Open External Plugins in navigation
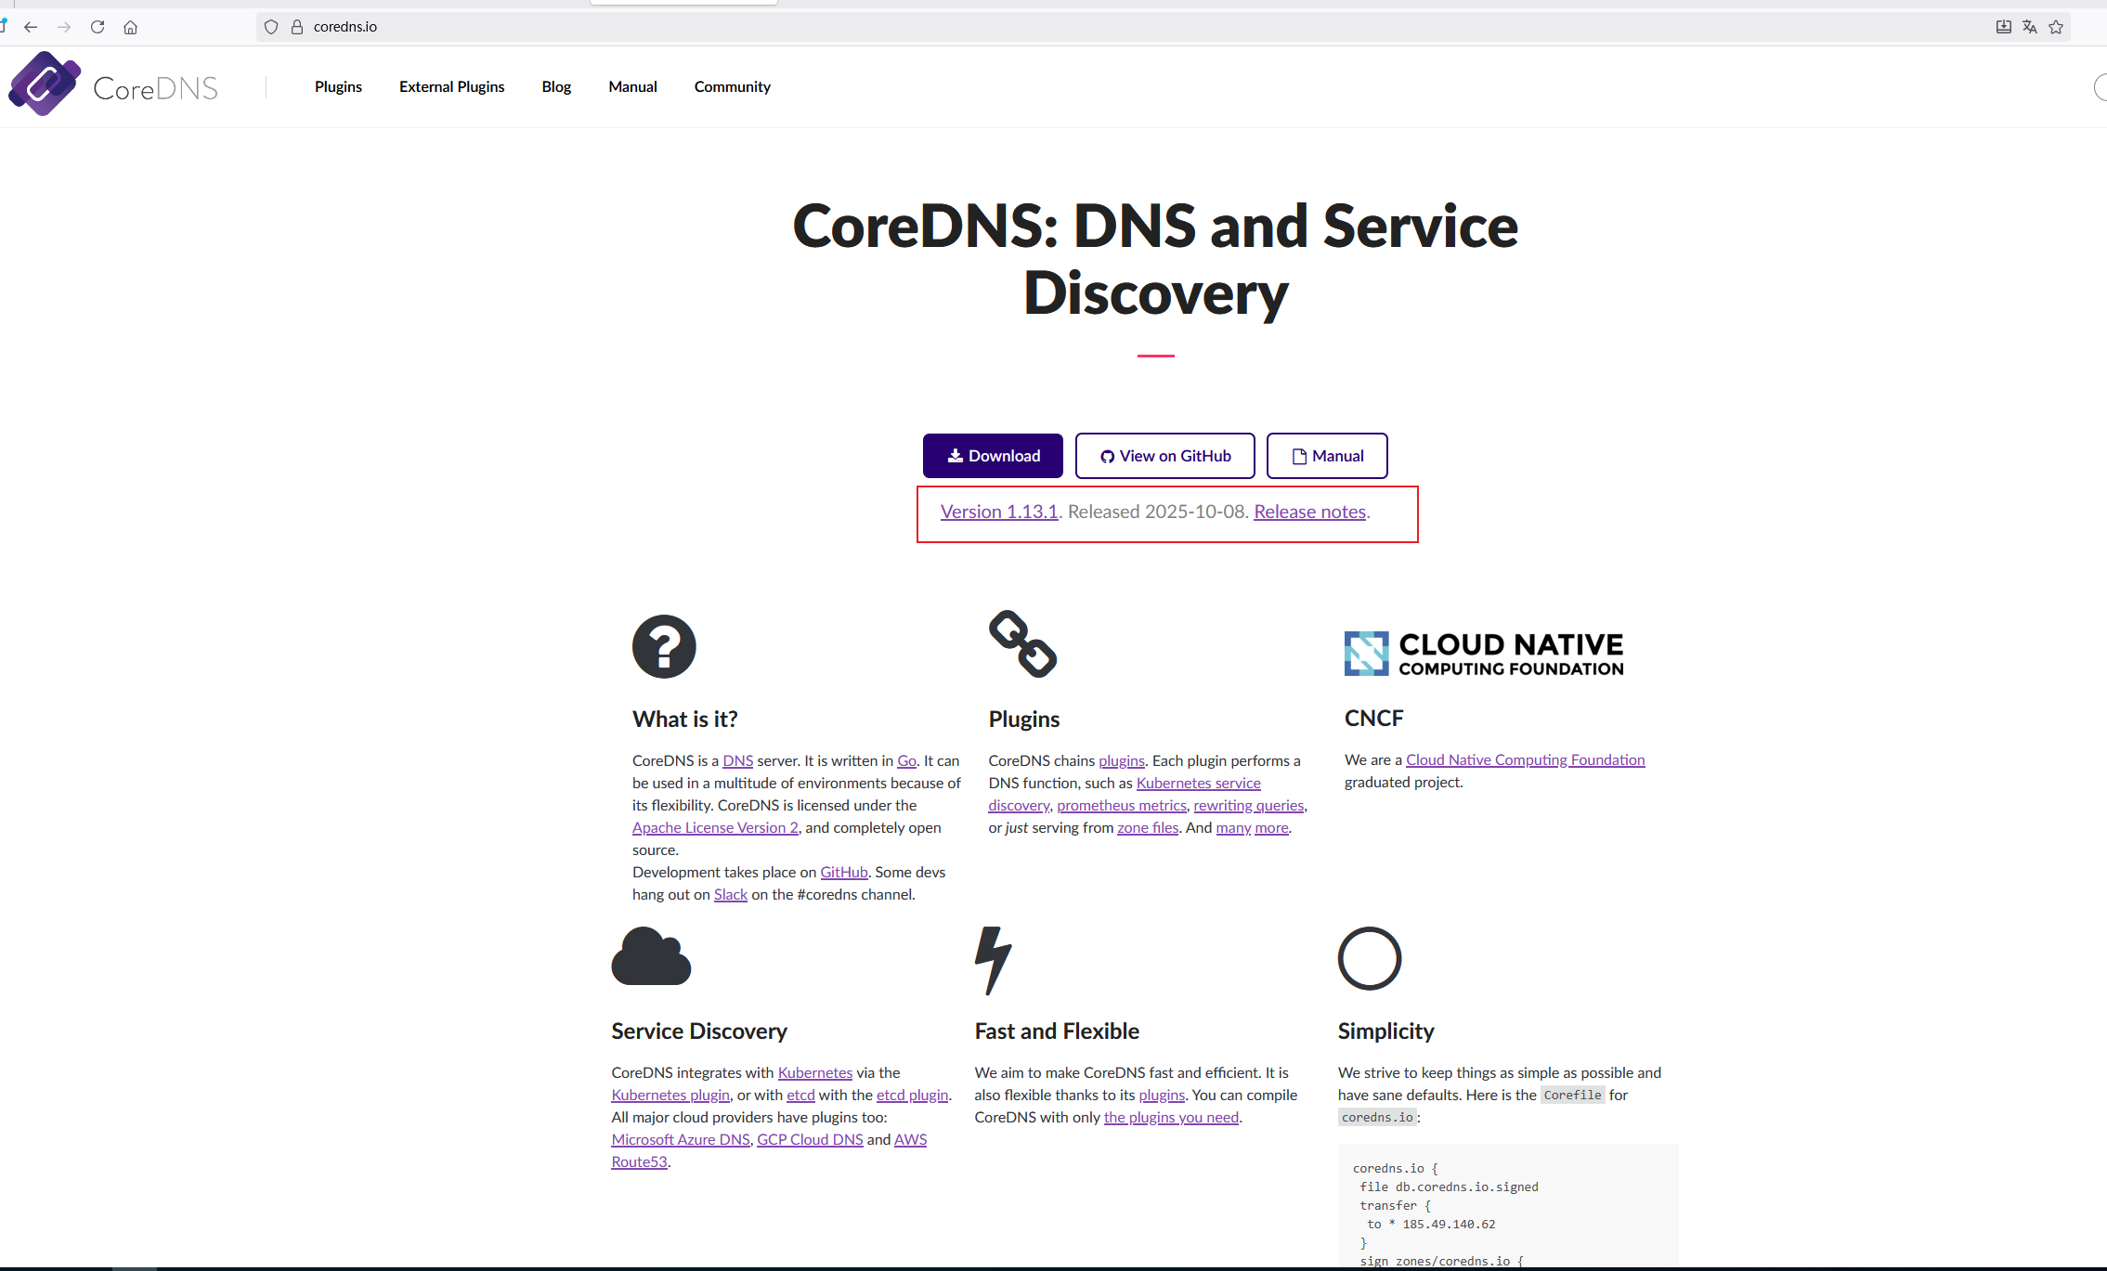The height and width of the screenshot is (1271, 2107). [452, 86]
